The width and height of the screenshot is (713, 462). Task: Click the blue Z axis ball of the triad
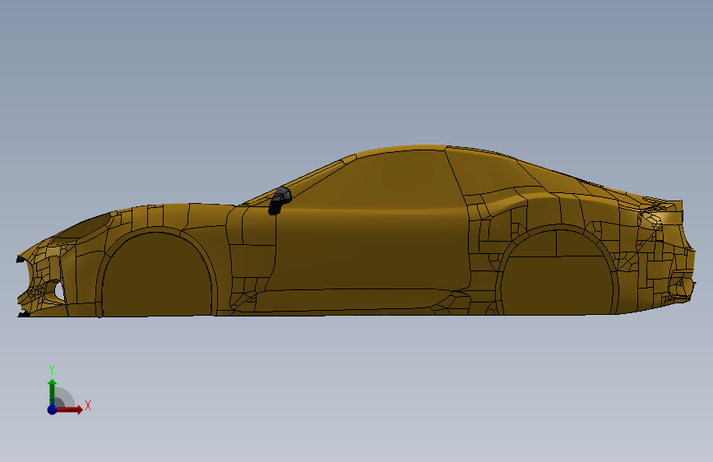click(x=52, y=409)
